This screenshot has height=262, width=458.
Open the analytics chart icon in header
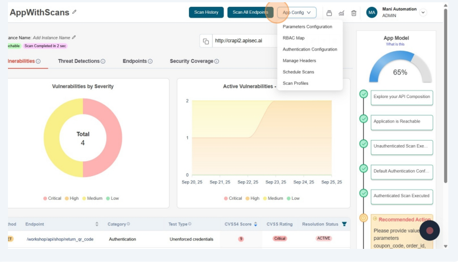click(x=341, y=13)
